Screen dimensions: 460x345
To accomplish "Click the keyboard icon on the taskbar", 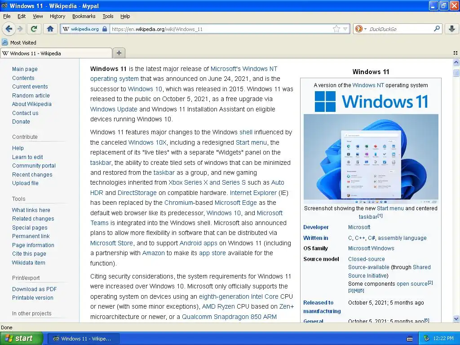I will pos(410,339).
